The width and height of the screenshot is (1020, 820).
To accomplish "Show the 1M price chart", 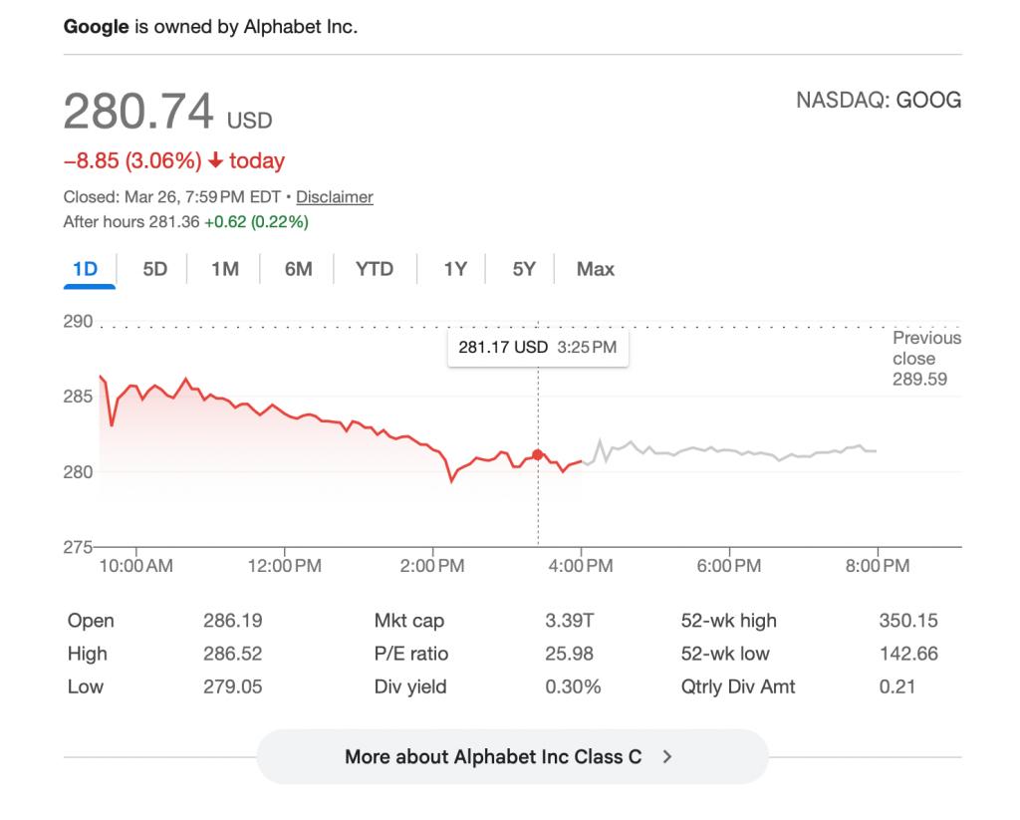I will click(x=224, y=269).
